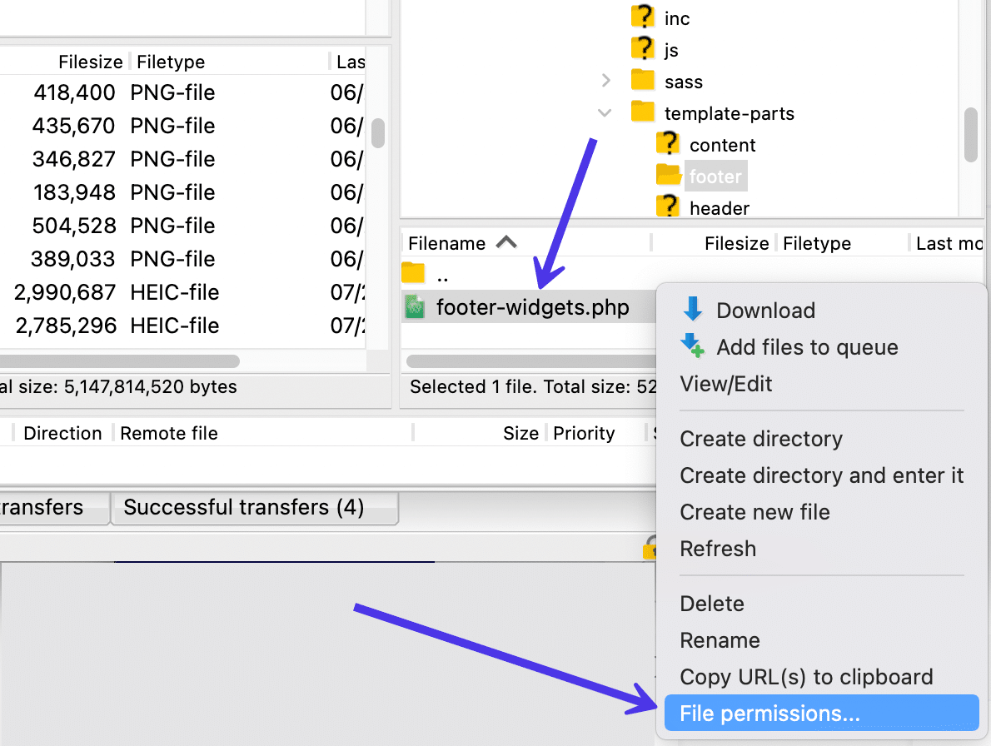Choose Rename in the context menu
991x746 pixels.
tap(720, 640)
